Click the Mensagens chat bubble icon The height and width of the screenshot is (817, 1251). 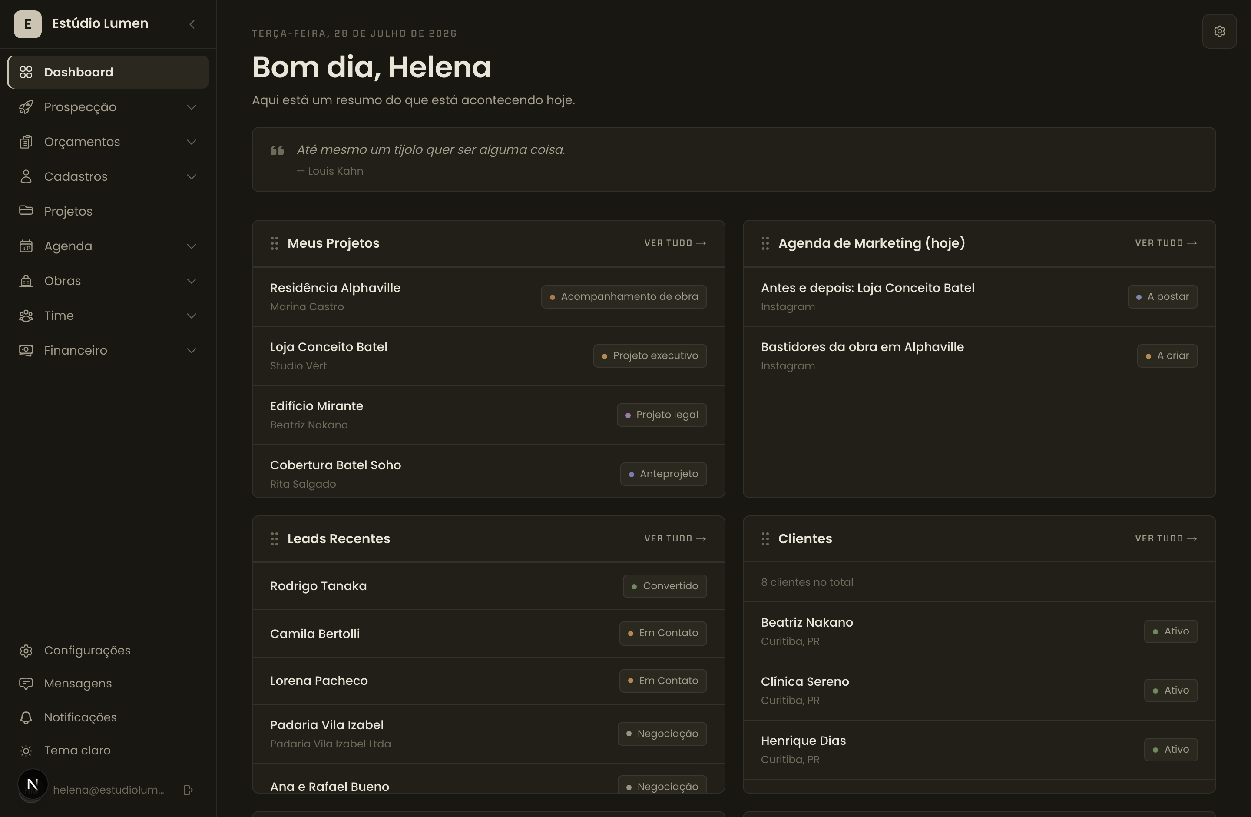point(26,684)
